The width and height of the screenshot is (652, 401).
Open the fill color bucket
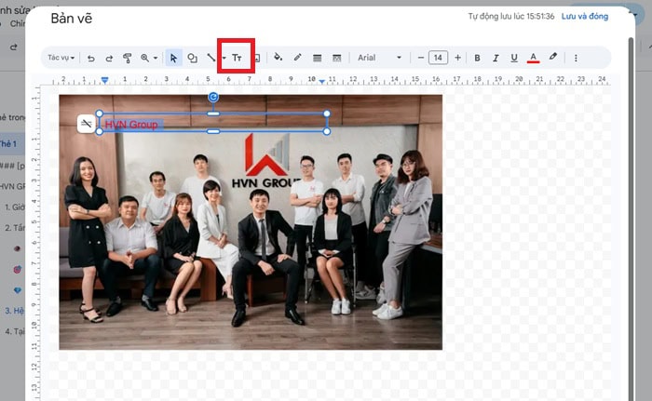[x=278, y=58]
